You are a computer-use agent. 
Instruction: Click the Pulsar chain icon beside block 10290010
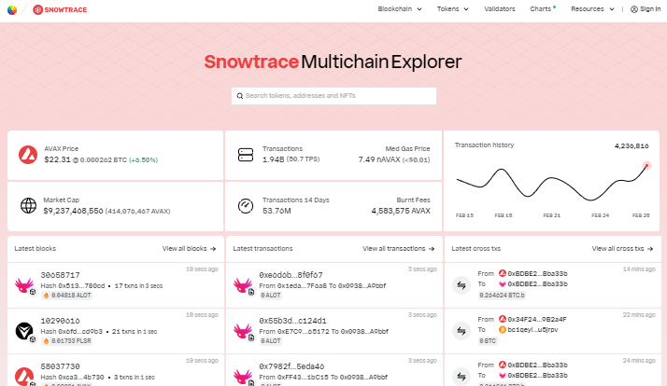click(x=24, y=331)
